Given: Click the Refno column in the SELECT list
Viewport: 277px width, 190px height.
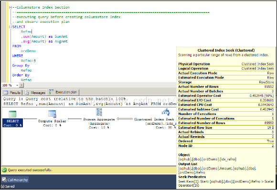Looking at the screenshot, I should coord(26,32).
